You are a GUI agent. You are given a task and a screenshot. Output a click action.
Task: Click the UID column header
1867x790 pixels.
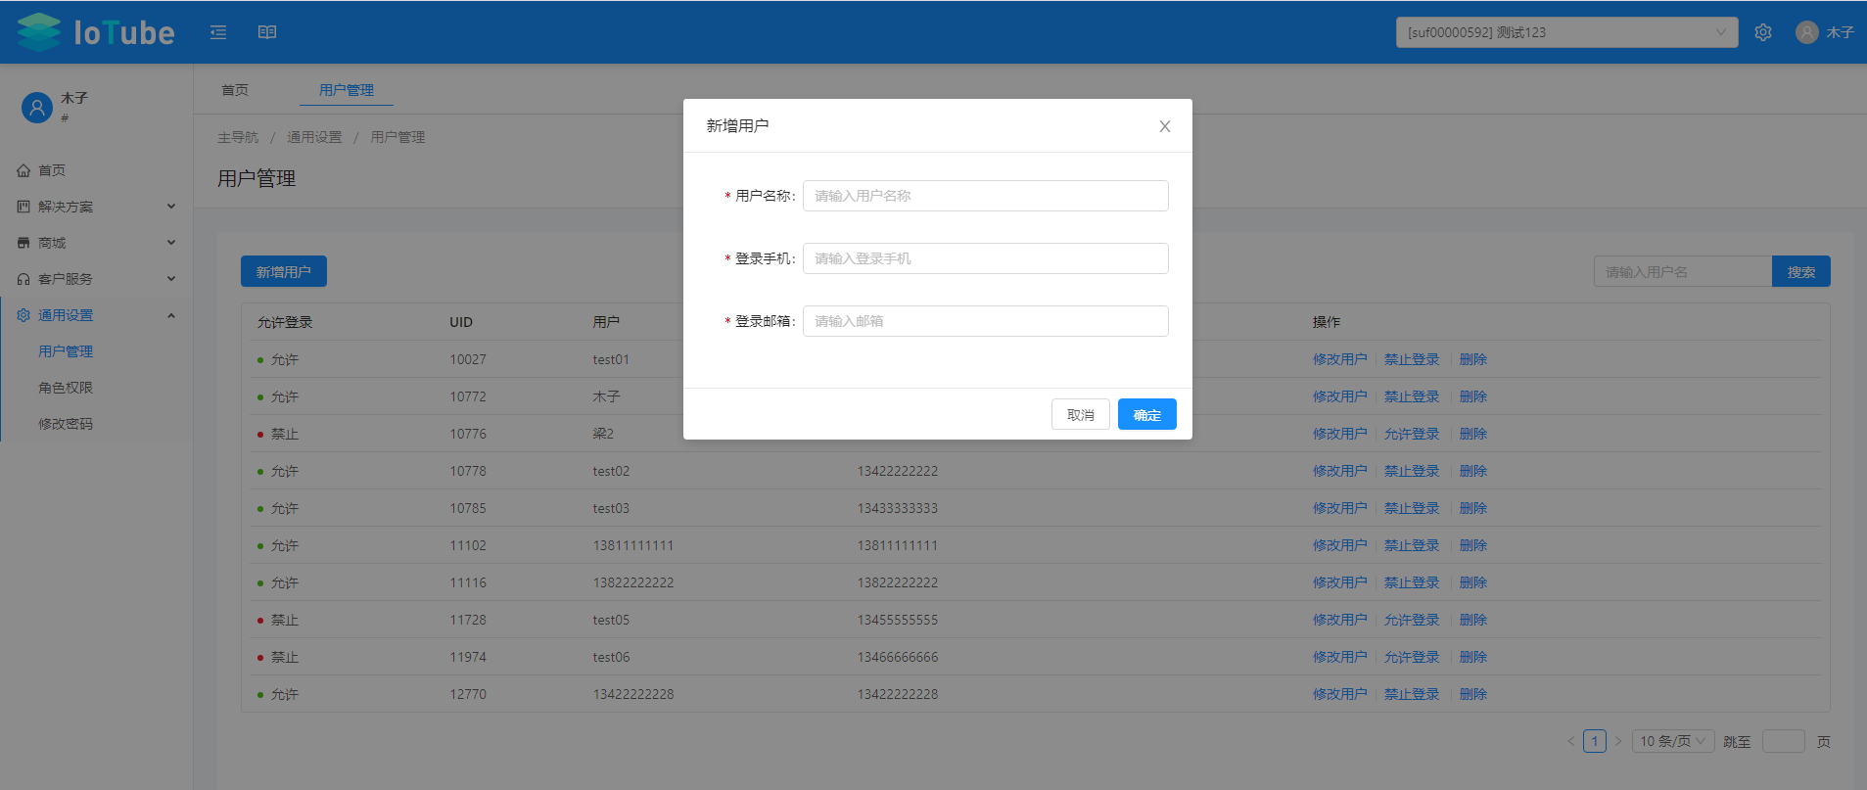click(x=461, y=322)
